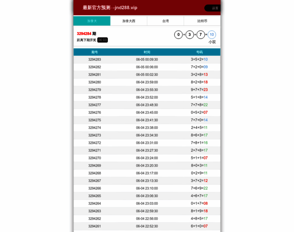
Task: Select period row 3294276
Action: [x=147, y=113]
